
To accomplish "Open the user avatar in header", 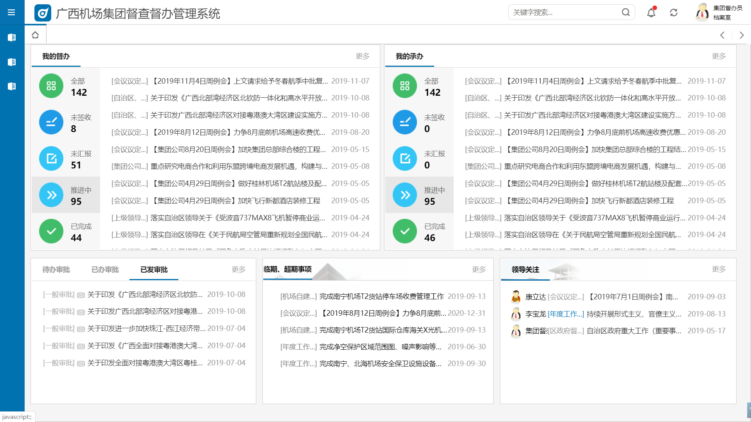I will 702,13.
